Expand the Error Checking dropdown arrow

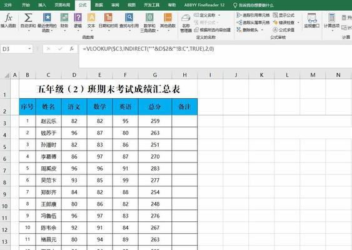point(298,22)
